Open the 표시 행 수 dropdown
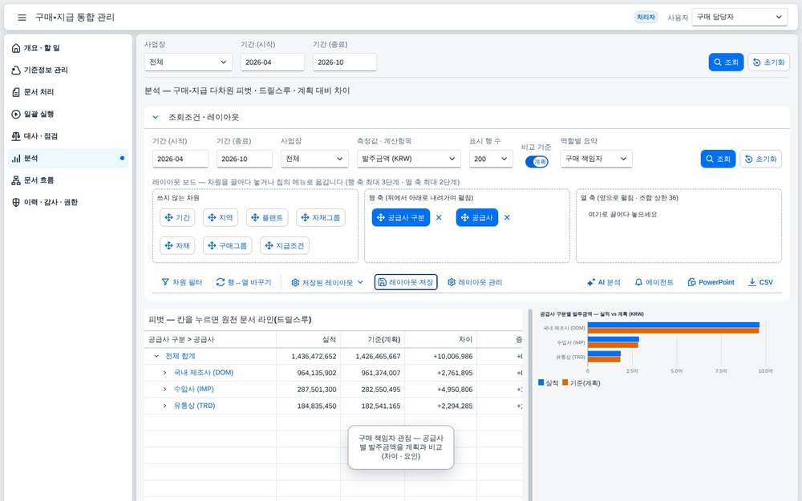802x501 pixels. (491, 159)
